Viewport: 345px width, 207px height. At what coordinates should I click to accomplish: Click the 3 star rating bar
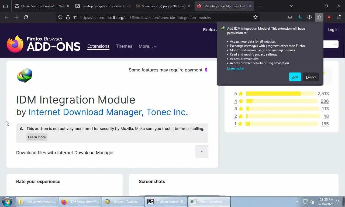(282, 109)
